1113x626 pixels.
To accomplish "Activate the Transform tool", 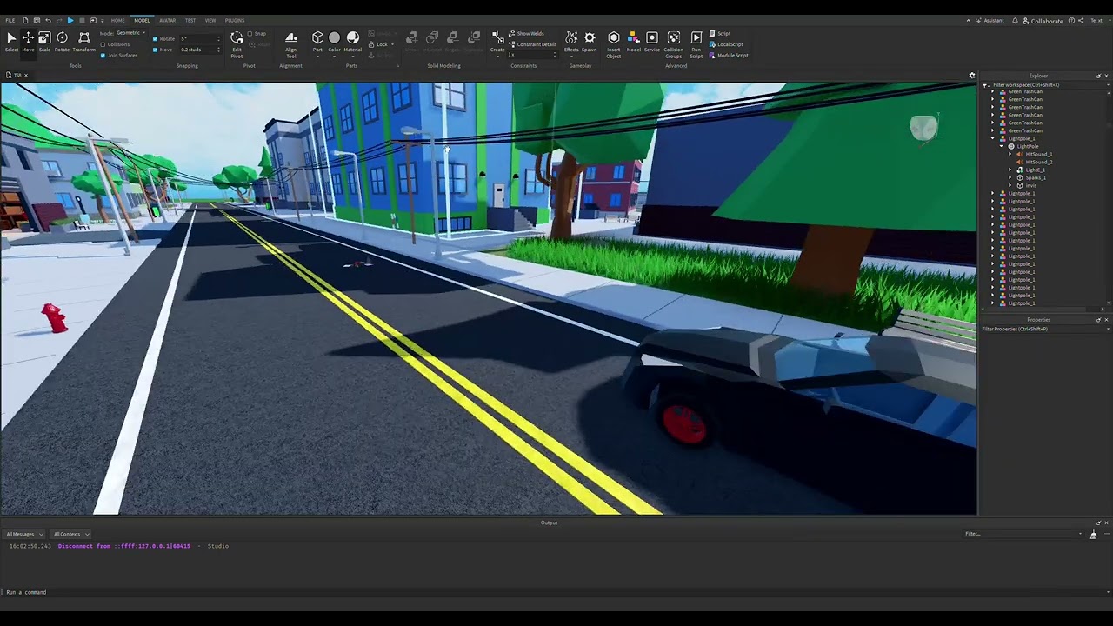I will pos(84,42).
